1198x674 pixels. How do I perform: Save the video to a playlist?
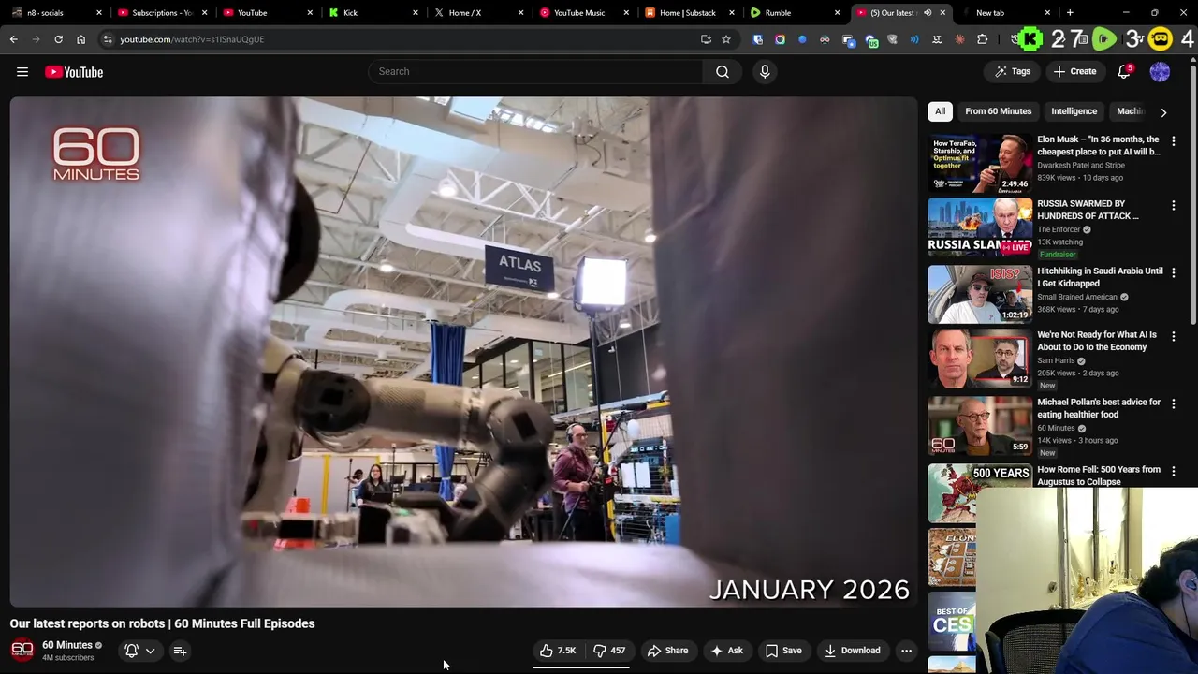pyautogui.click(x=783, y=651)
